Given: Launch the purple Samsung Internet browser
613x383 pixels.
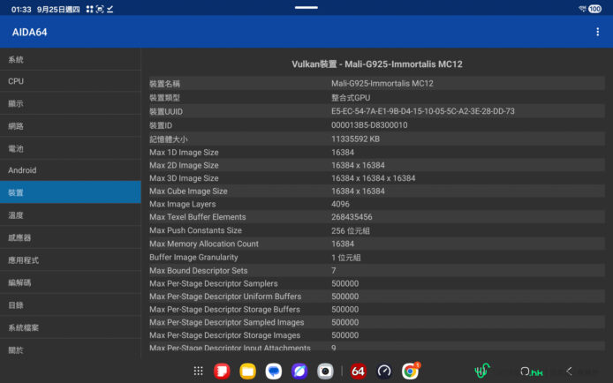Looking at the screenshot, I should pyautogui.click(x=299, y=371).
